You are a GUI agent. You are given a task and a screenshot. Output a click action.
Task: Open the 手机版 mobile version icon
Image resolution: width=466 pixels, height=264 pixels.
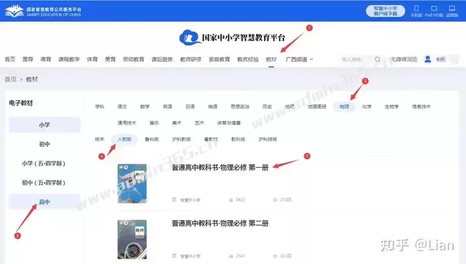point(416,8)
